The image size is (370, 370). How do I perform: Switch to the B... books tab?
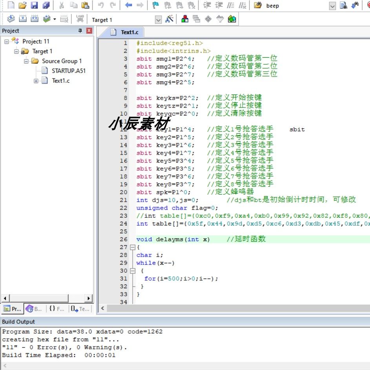click(34, 309)
